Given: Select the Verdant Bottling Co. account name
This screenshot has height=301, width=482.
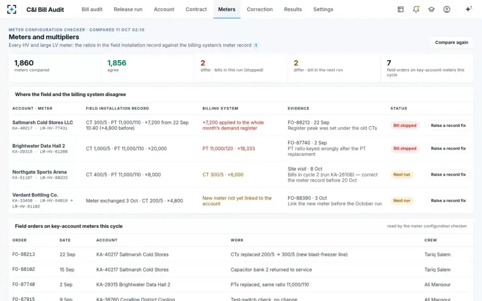Looking at the screenshot, I should pos(35,195).
